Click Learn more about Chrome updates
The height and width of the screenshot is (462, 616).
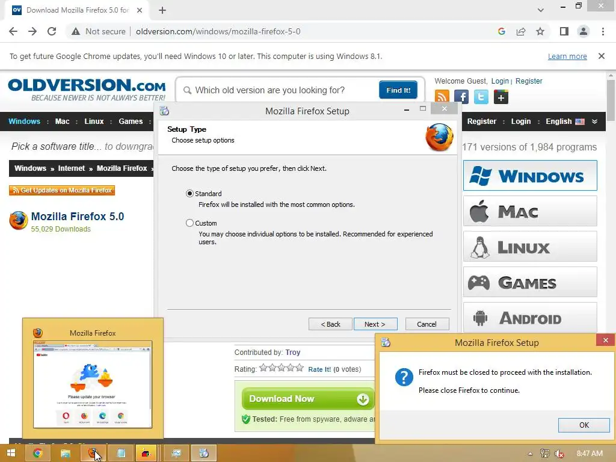[567, 56]
